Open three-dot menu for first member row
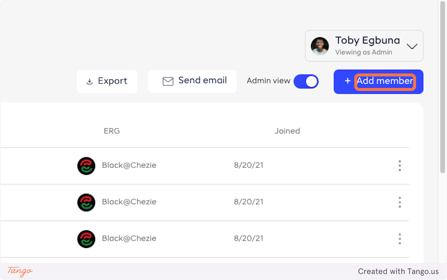The height and width of the screenshot is (280, 447). click(x=400, y=166)
